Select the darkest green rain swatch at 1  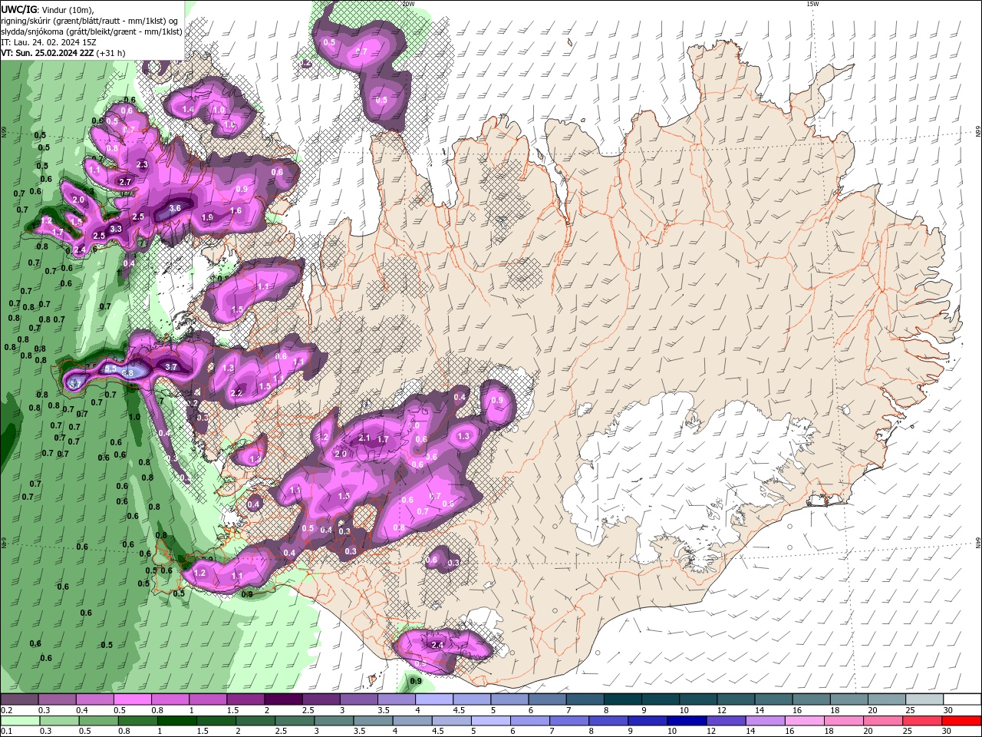pos(176,720)
